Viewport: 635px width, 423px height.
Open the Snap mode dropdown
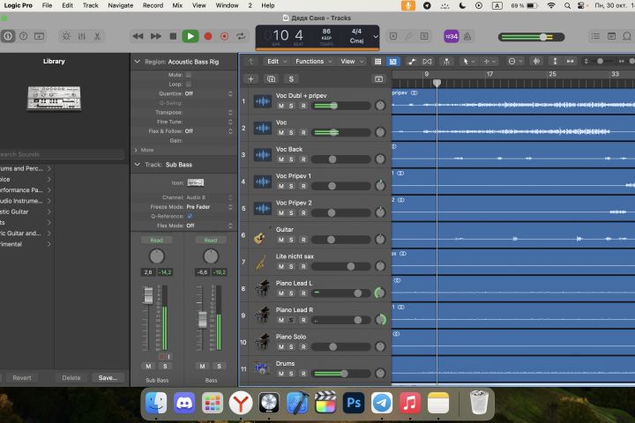pos(515,62)
